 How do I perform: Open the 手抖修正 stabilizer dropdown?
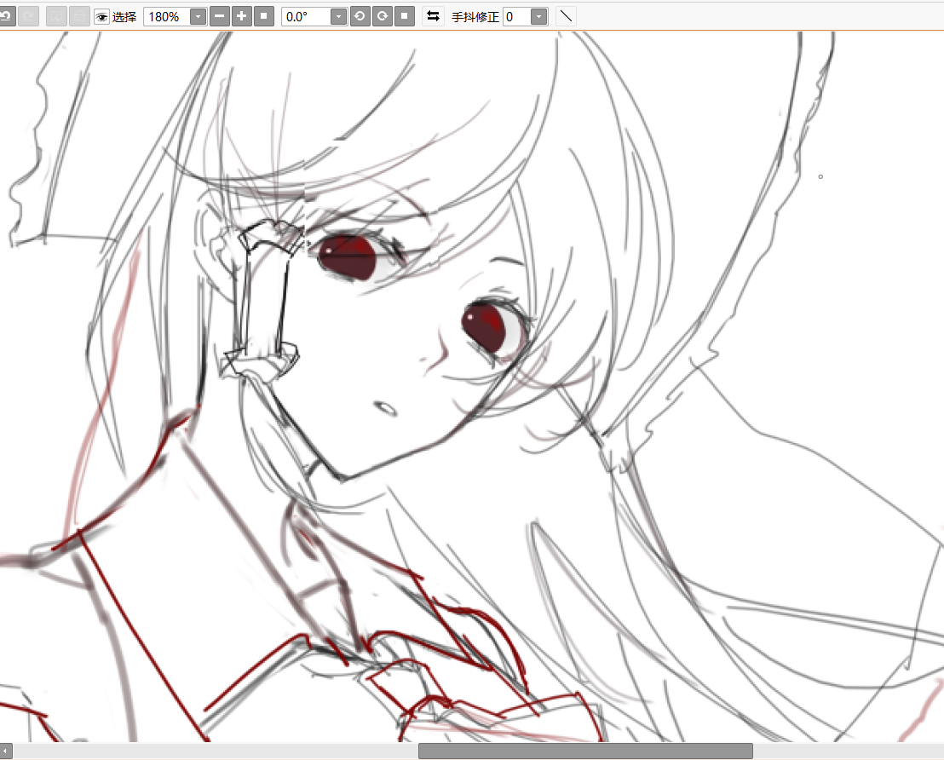(x=538, y=16)
